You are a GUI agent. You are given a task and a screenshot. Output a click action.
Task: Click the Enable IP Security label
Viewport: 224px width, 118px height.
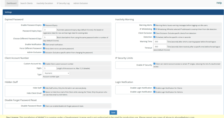pyautogui.click(x=144, y=65)
